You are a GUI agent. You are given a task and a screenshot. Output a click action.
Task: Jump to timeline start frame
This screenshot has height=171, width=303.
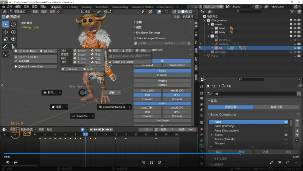92,129
